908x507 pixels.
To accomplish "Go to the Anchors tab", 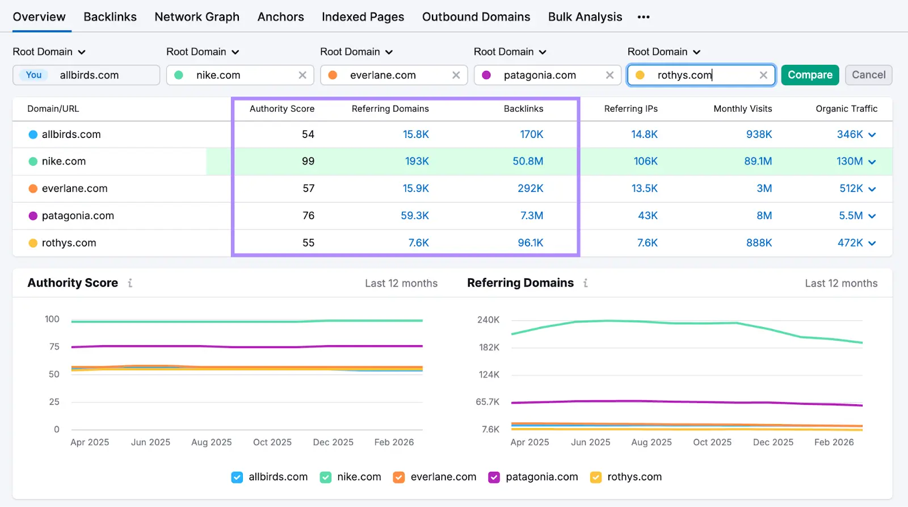I will (280, 17).
